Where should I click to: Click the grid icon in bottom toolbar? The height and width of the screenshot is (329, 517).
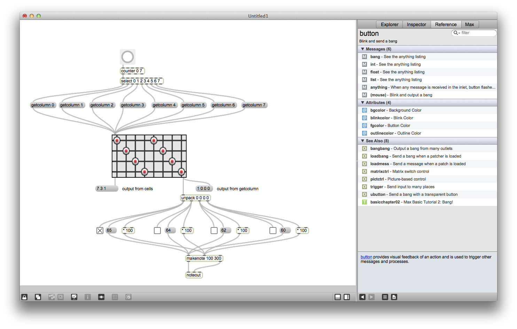[115, 297]
